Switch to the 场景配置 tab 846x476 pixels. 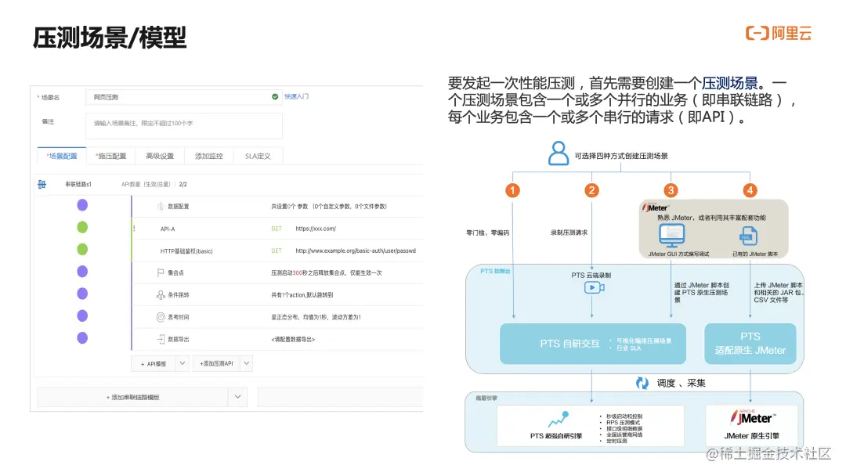(62, 156)
